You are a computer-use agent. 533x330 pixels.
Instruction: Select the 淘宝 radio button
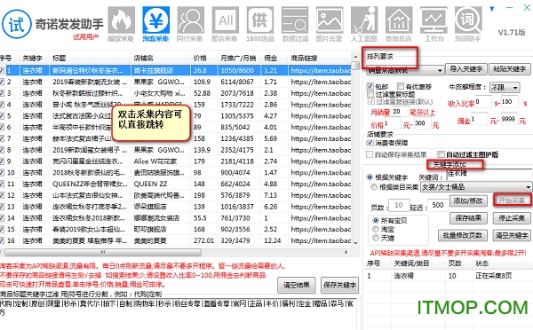coord(376,229)
